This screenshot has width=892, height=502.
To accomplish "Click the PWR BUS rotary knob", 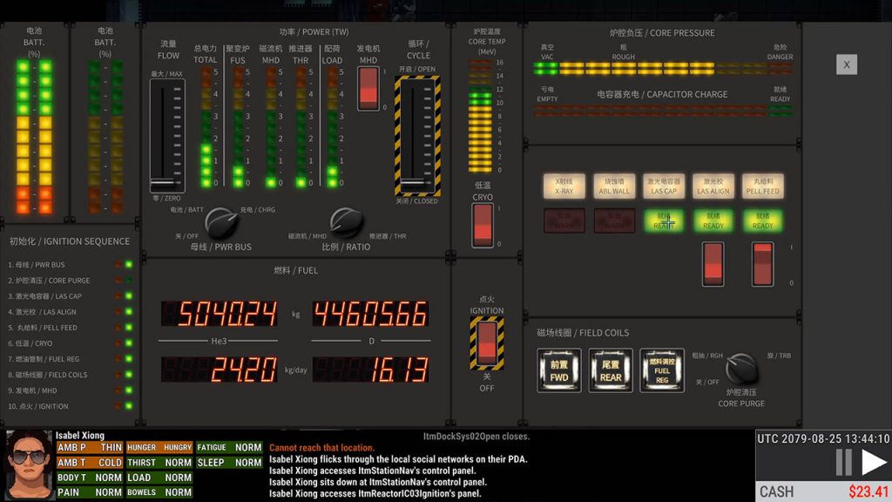I will coord(220,223).
